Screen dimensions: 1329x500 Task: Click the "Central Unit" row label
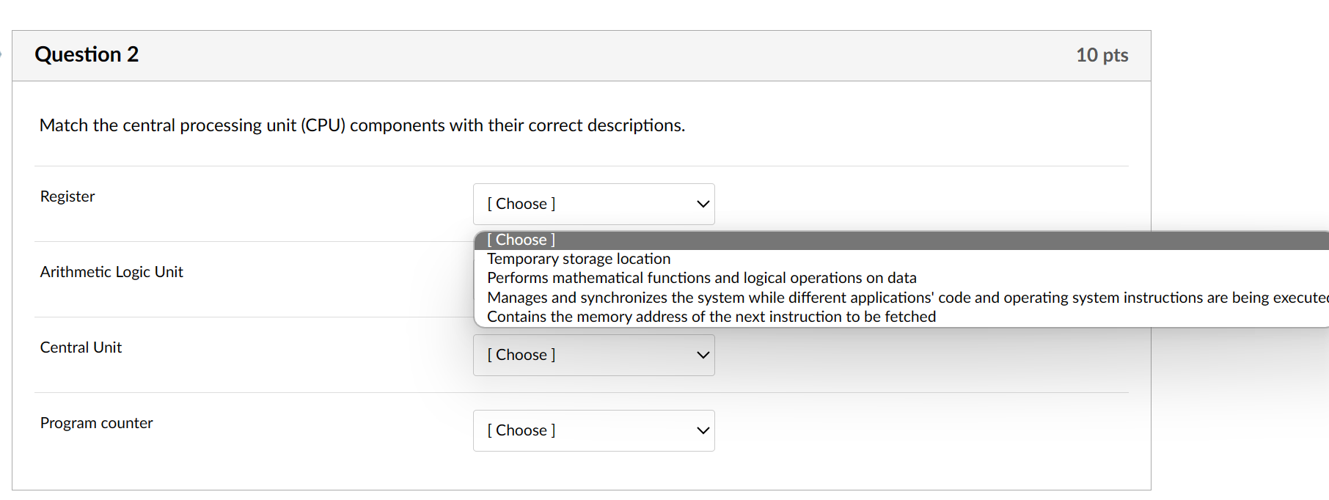click(x=81, y=348)
